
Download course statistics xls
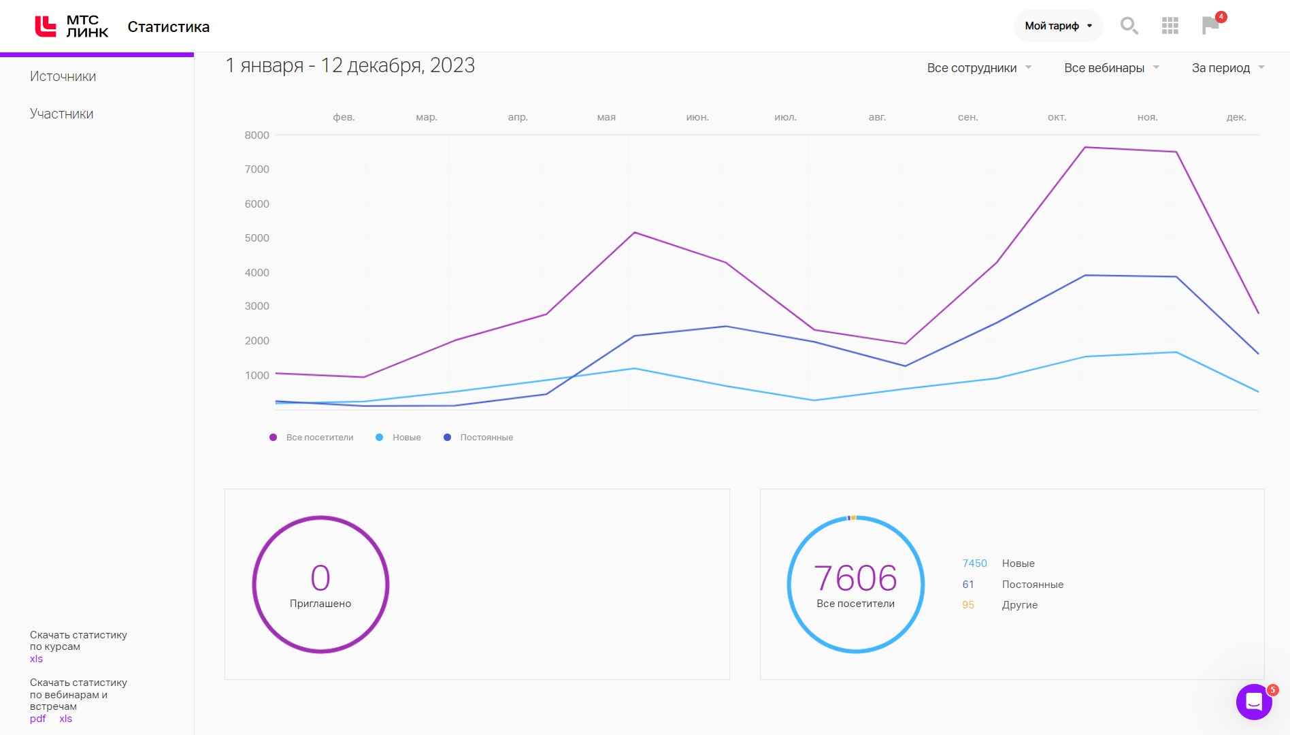click(x=36, y=659)
